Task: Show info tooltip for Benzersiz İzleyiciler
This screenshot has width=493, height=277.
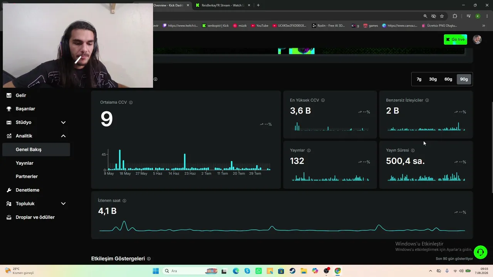Action: coord(427,100)
